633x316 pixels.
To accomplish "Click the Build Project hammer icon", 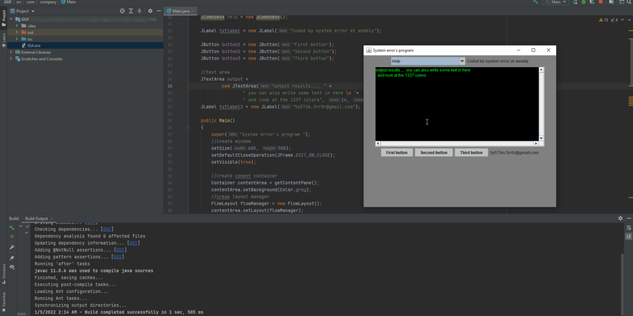I will 535,2.
